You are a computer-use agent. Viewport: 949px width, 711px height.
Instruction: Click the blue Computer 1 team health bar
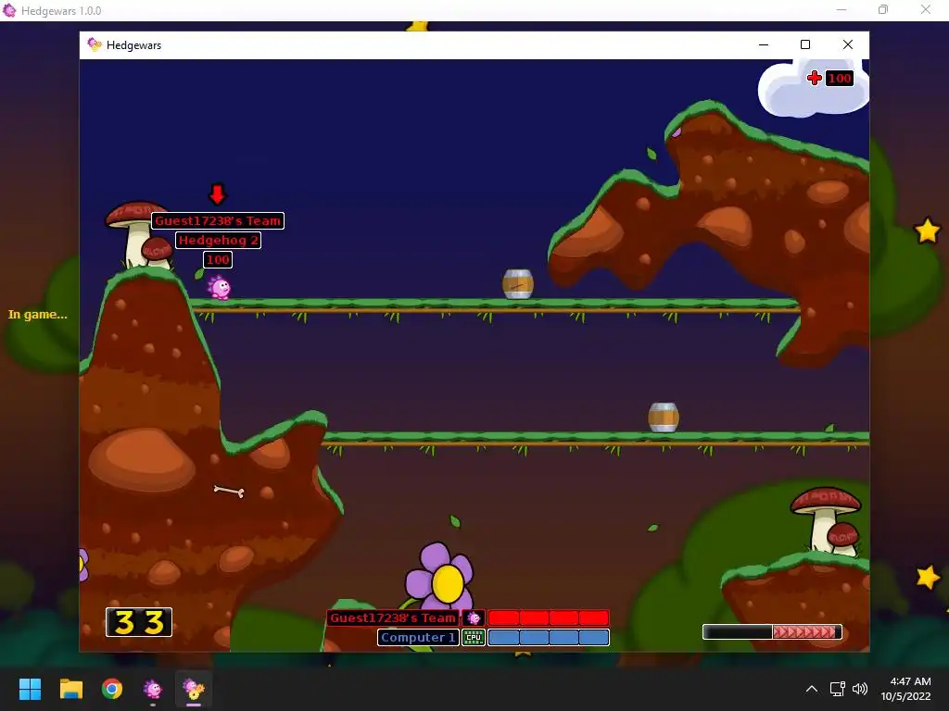[549, 637]
